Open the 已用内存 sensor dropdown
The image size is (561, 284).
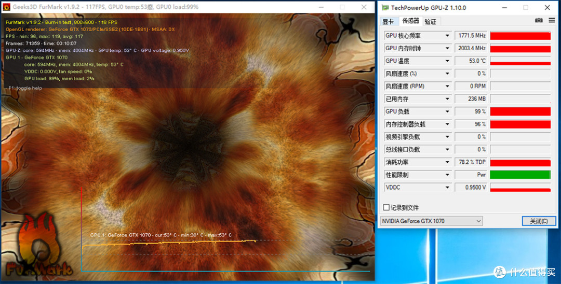click(x=447, y=99)
